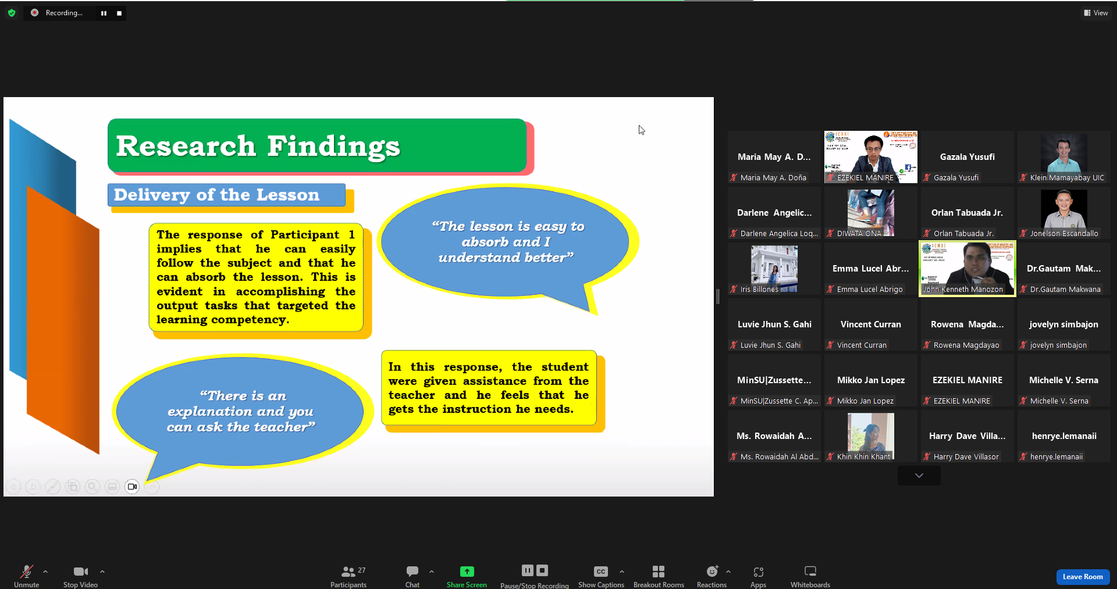This screenshot has height=589, width=1117.
Task: Stop recording using top-left indicator square
Action: tap(119, 13)
